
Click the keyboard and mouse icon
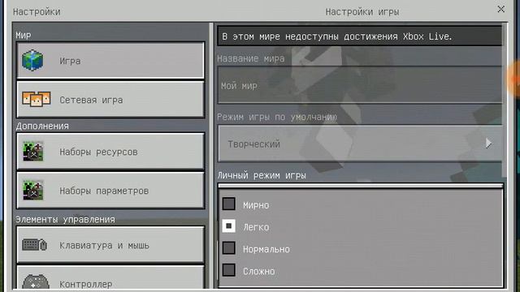click(x=34, y=245)
